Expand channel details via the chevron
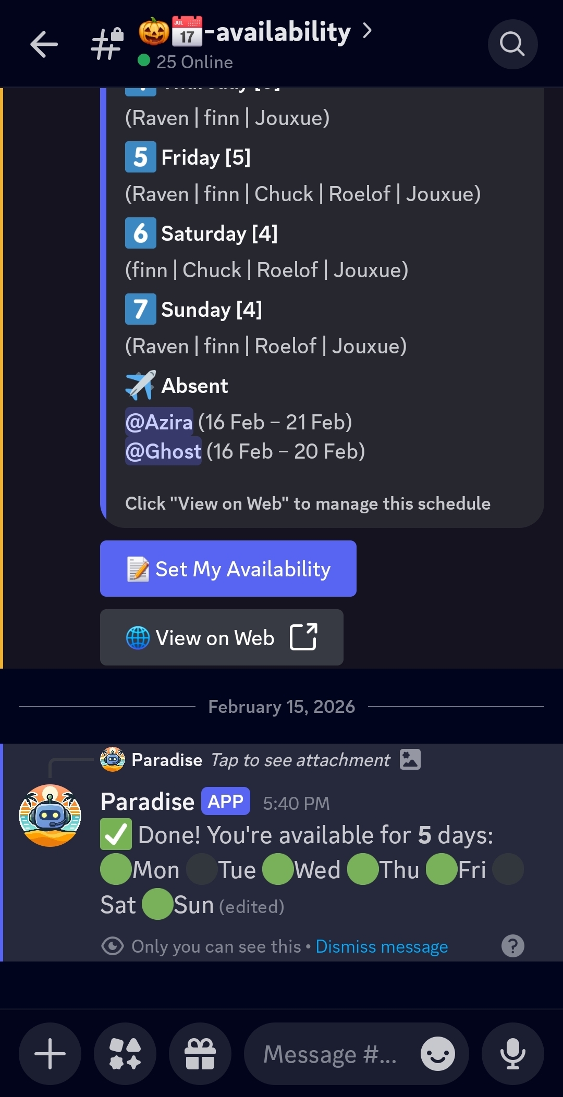This screenshot has width=563, height=1097. tap(368, 31)
